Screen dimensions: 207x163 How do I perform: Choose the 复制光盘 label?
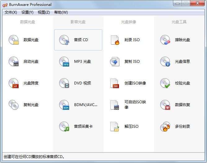(x=31, y=105)
